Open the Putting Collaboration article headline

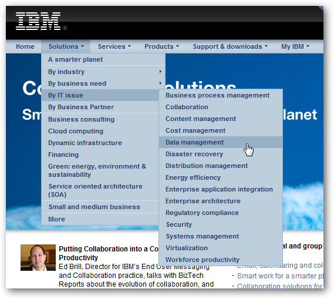(109, 253)
